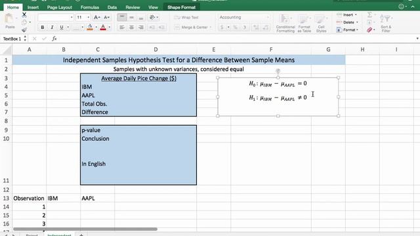Screen dimensions: 420x236
Task: Click the increase indent icon
Action: click(161, 28)
